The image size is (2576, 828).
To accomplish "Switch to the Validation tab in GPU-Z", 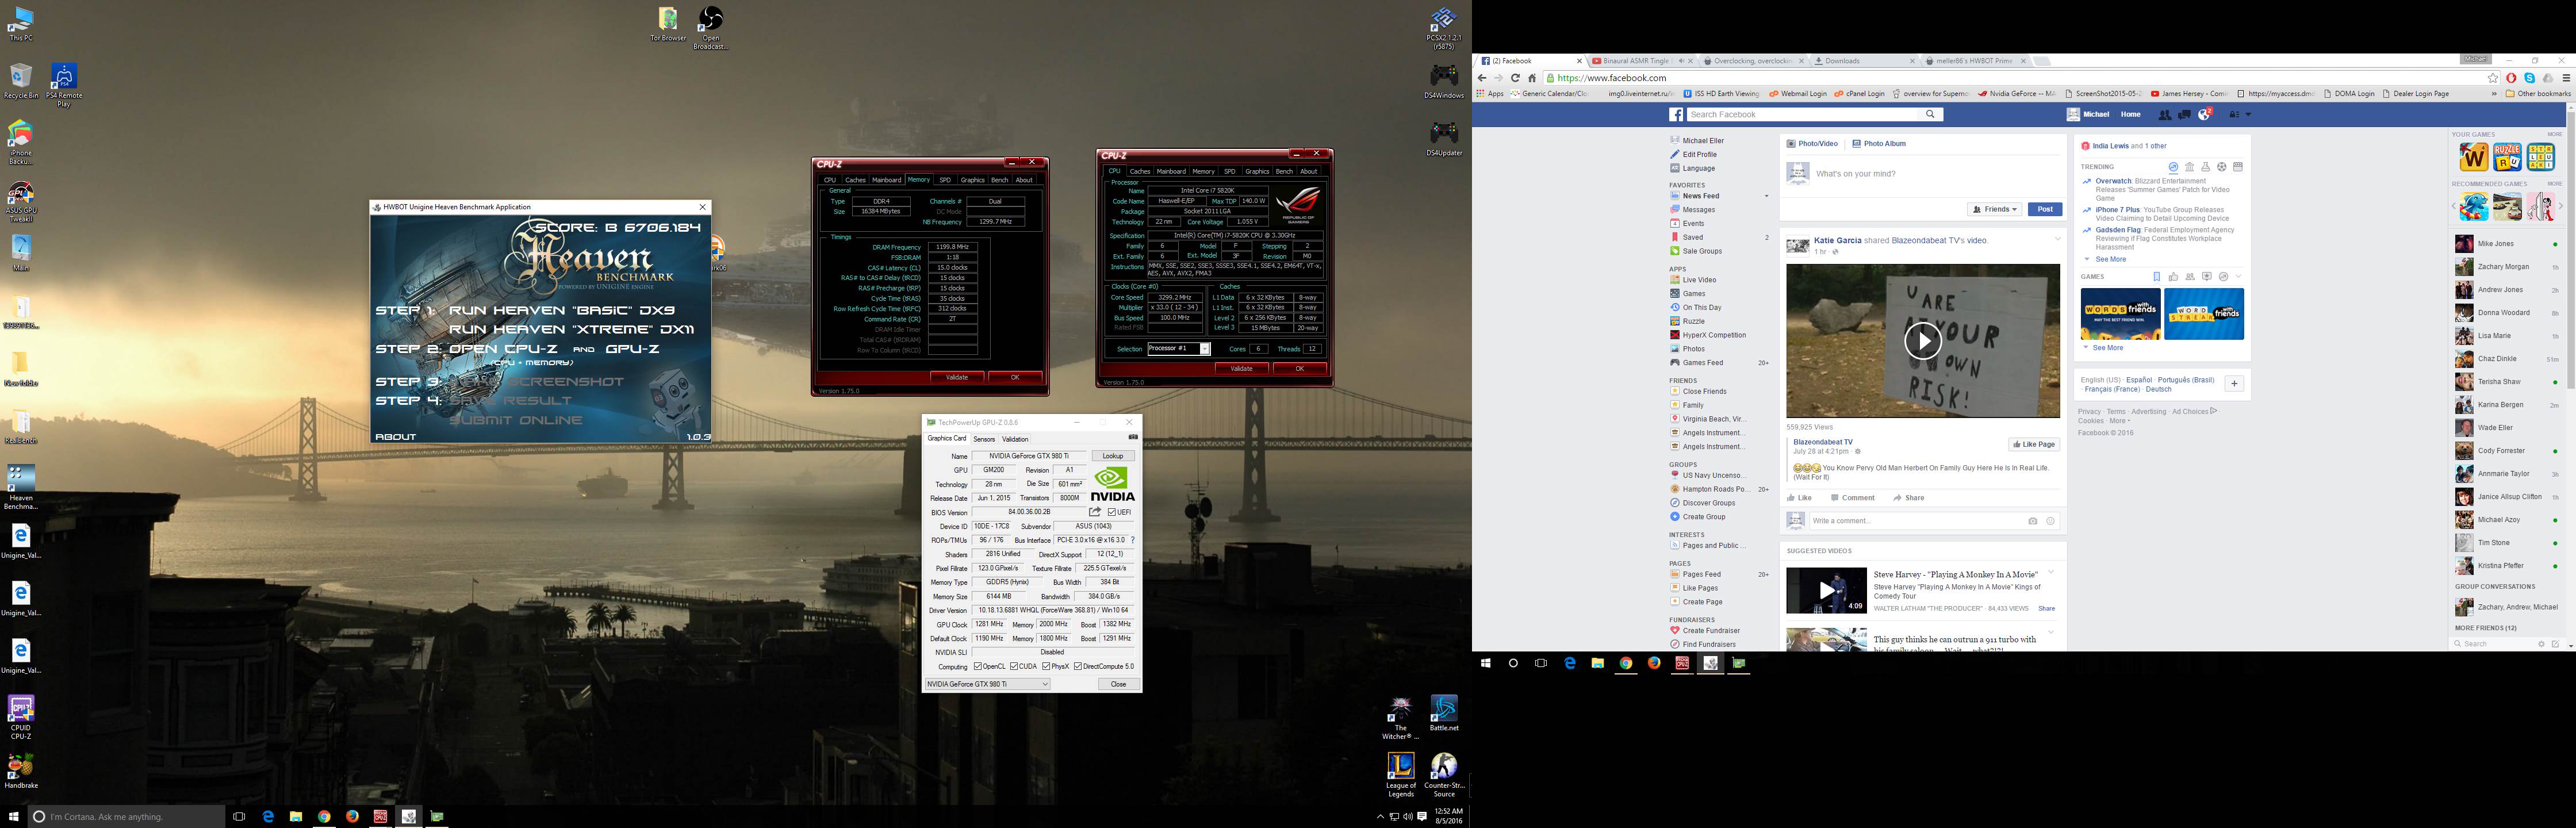I will pyautogui.click(x=1015, y=439).
